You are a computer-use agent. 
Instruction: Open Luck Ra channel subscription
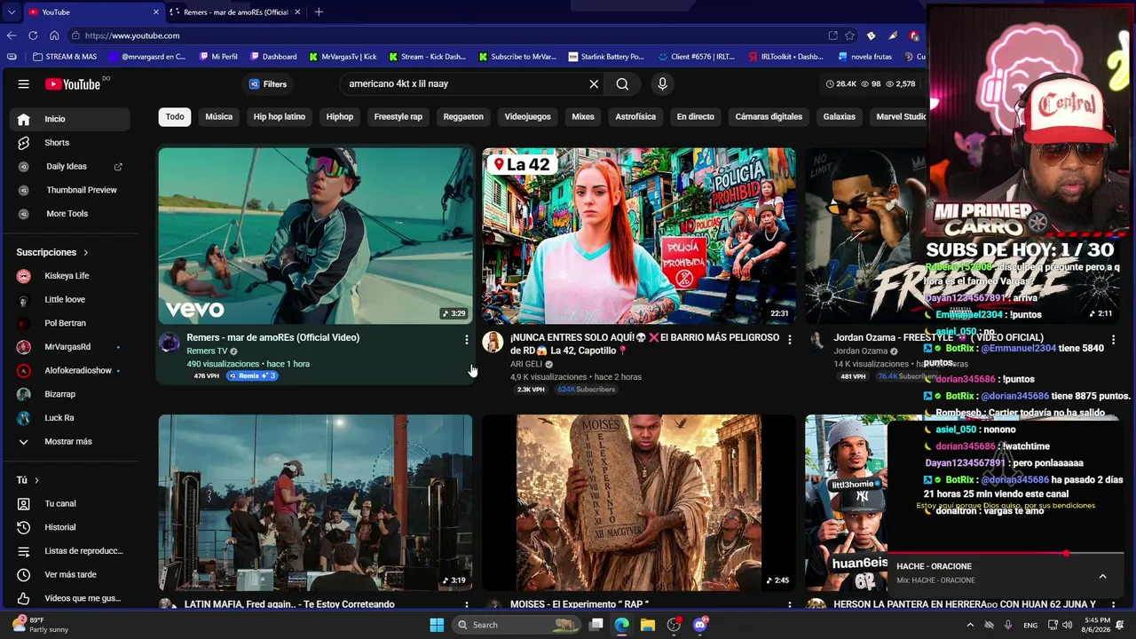pos(69,418)
